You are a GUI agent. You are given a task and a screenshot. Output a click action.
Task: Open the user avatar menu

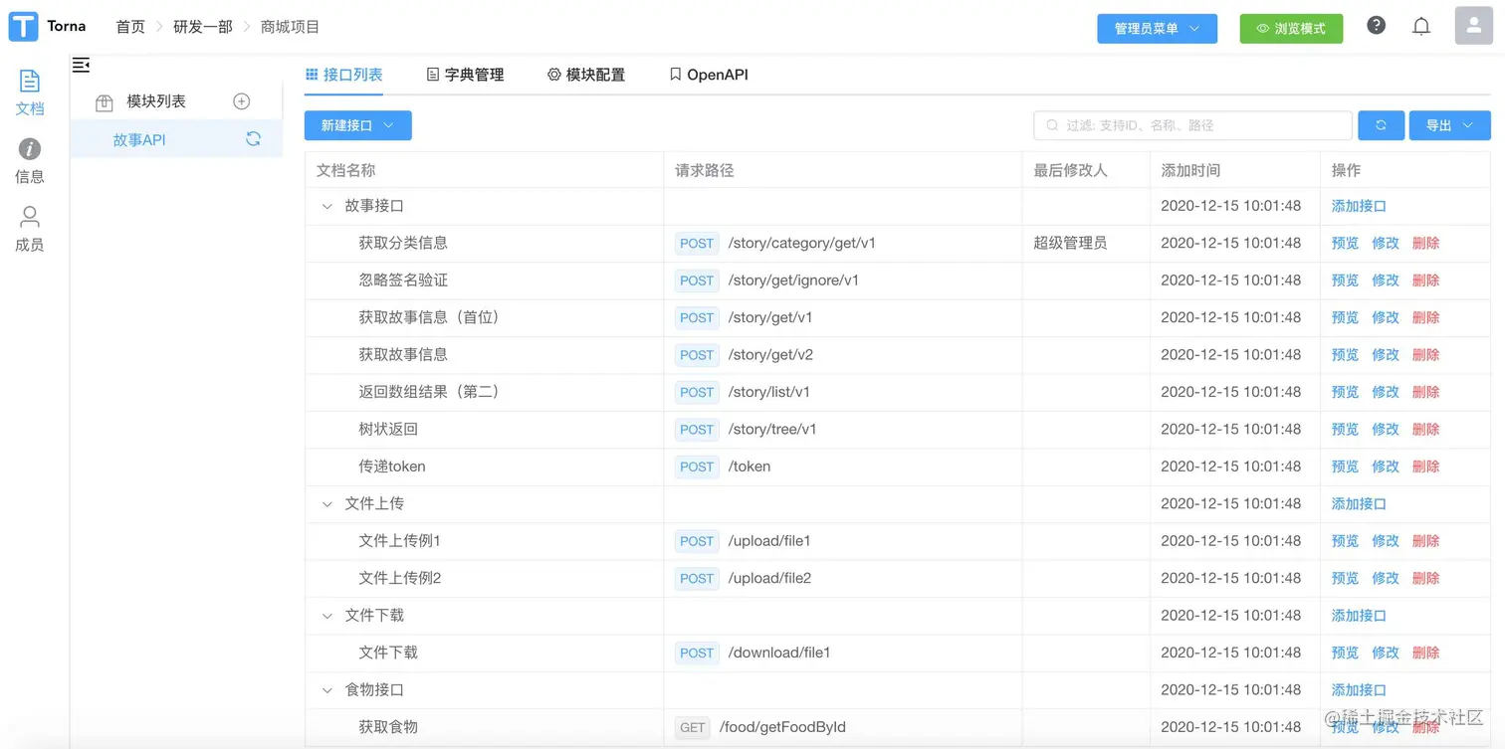[x=1473, y=25]
